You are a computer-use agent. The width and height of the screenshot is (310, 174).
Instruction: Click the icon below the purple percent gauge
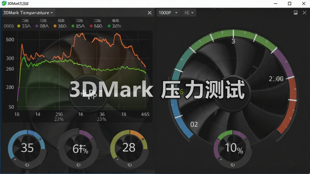click(x=78, y=165)
